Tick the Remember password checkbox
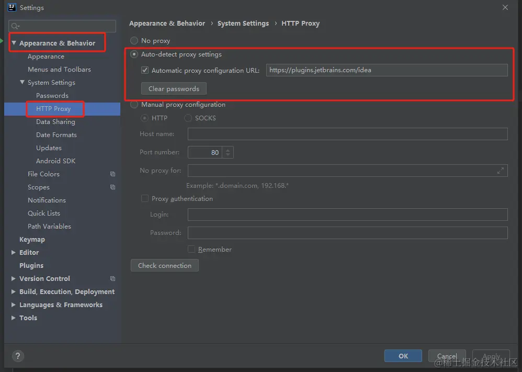The width and height of the screenshot is (522, 372). pyautogui.click(x=191, y=249)
